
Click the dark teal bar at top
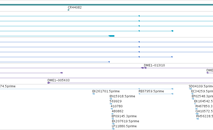(107, 5)
